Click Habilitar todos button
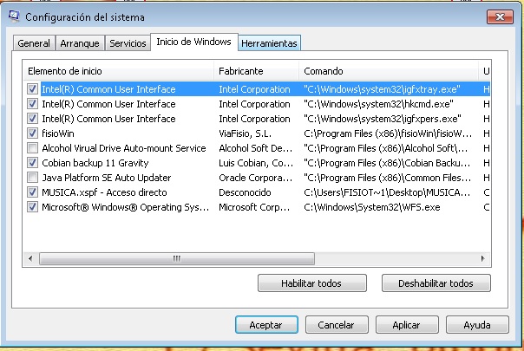 coord(311,283)
